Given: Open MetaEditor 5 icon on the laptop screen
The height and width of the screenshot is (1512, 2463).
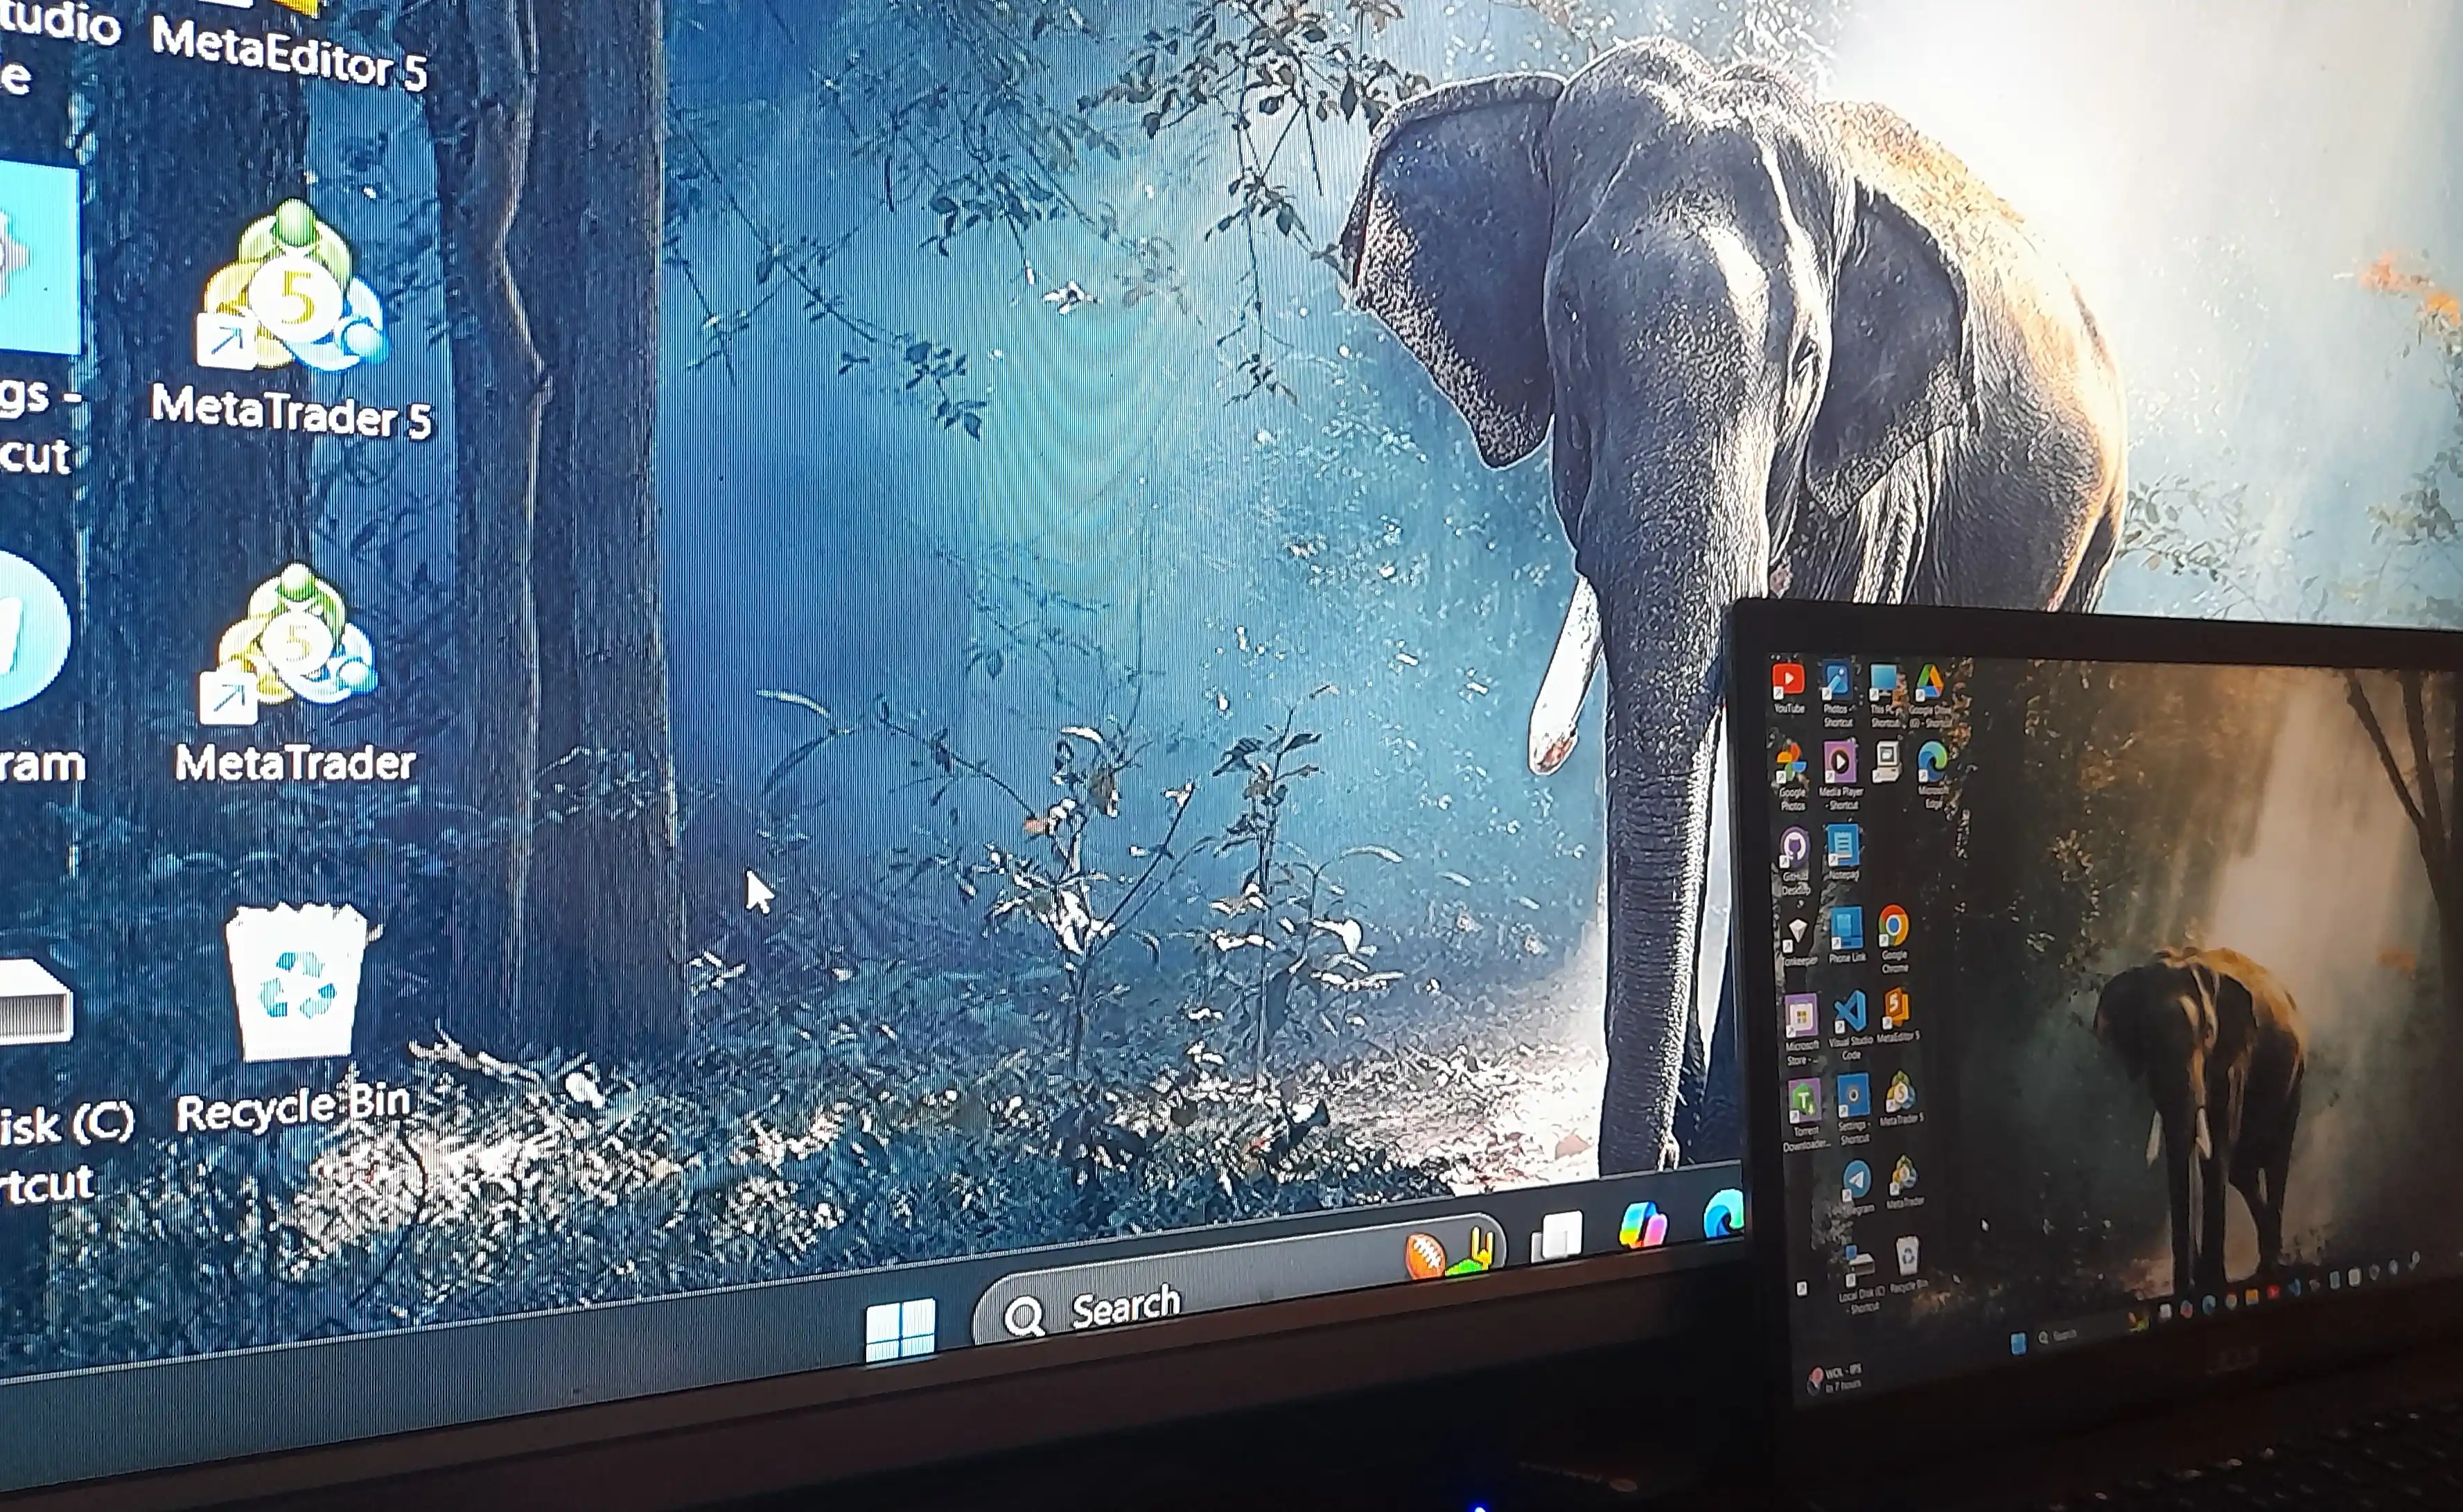Looking at the screenshot, I should coord(1897,1014).
